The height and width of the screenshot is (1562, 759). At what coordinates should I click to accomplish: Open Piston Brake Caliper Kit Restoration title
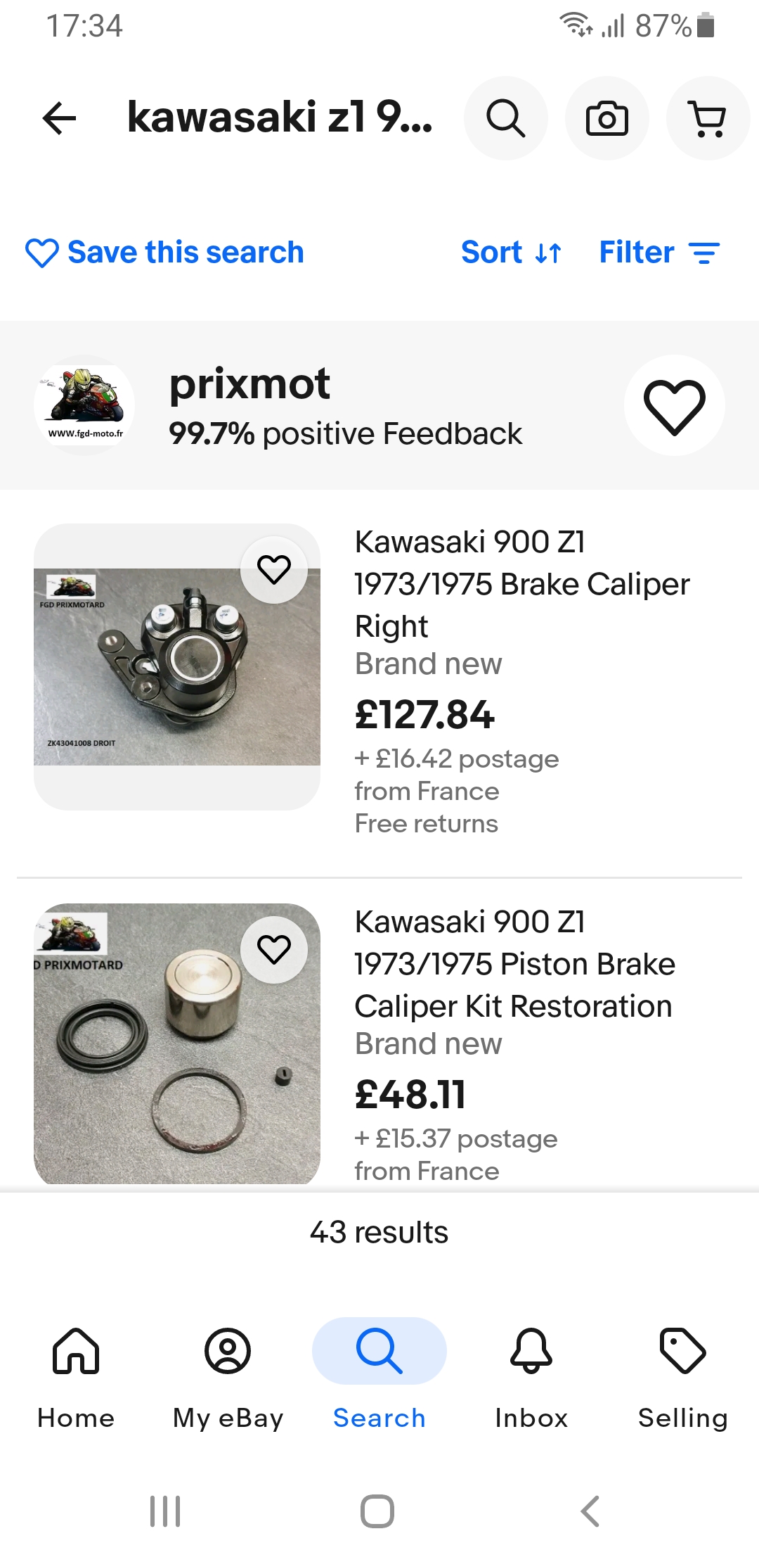click(x=514, y=963)
